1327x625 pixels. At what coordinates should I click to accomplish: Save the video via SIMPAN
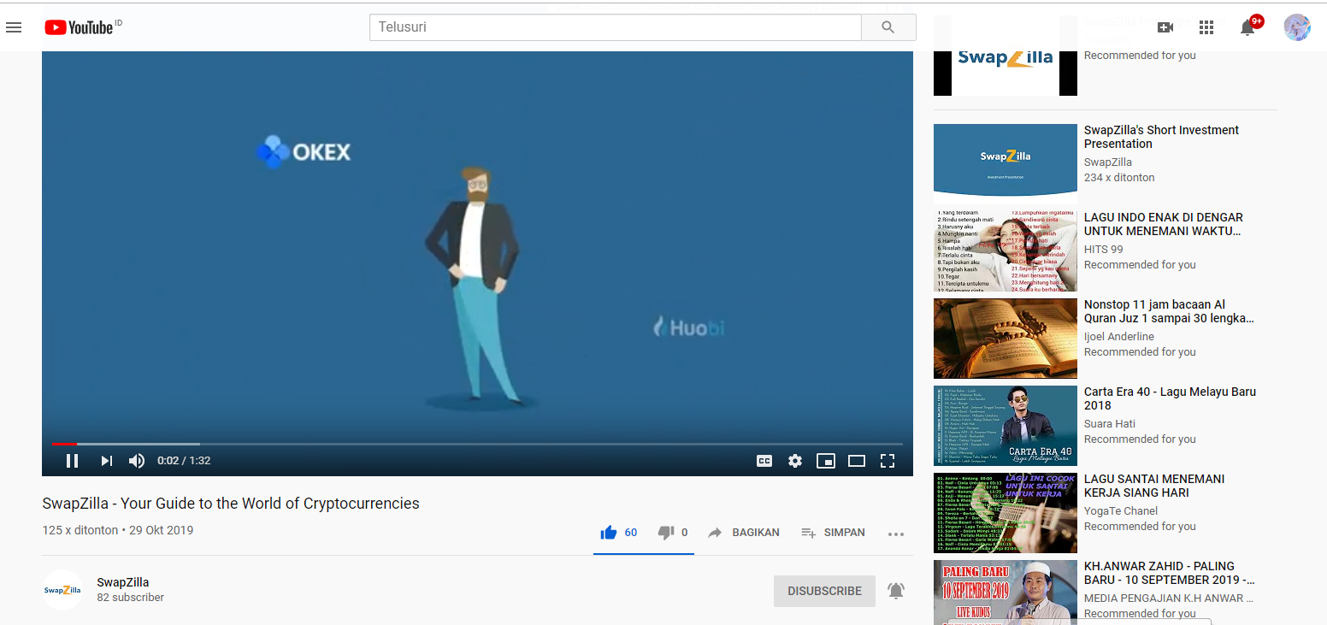[x=833, y=533]
